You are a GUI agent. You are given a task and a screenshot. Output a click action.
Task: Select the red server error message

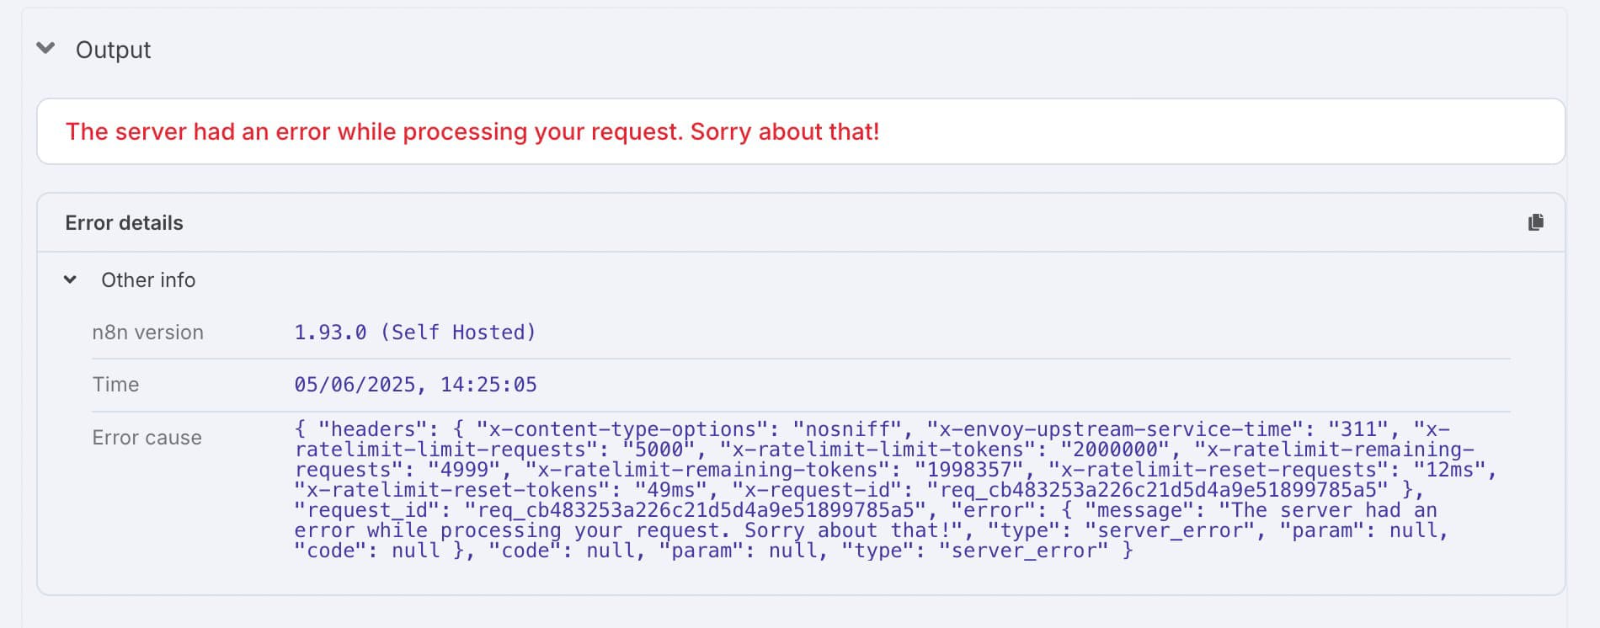[472, 131]
